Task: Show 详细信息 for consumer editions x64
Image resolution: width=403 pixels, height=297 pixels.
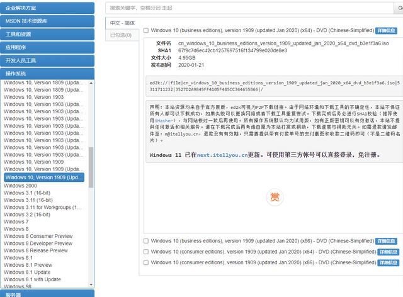Action: (388, 252)
